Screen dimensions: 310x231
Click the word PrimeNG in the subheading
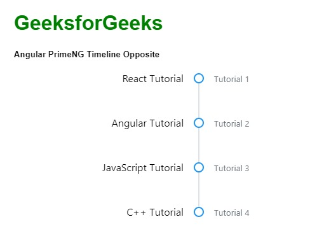pos(66,54)
